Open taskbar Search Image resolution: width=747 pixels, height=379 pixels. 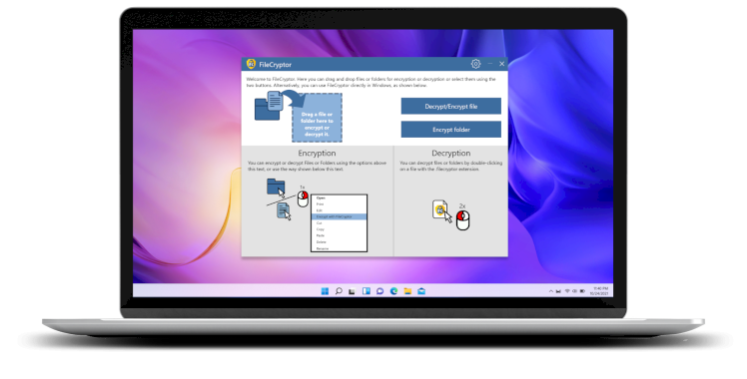(339, 291)
